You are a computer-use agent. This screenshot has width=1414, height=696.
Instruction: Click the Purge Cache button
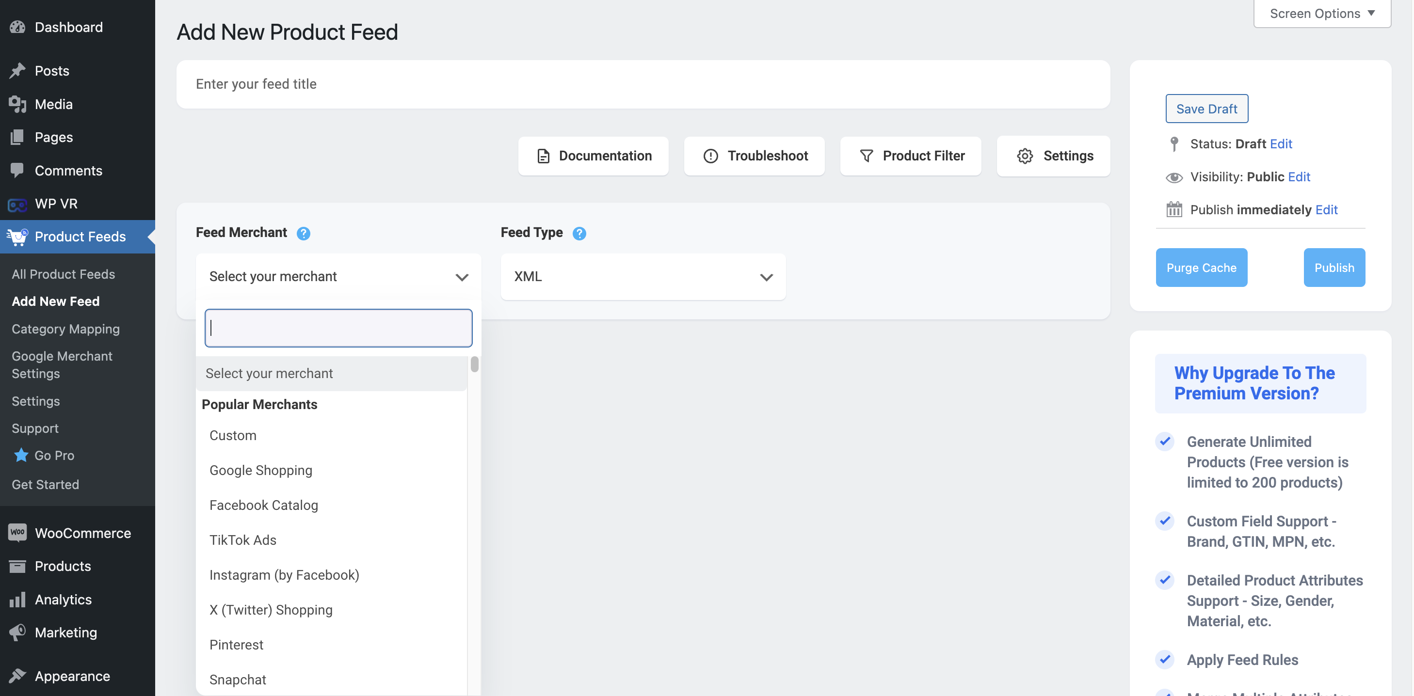coord(1201,268)
